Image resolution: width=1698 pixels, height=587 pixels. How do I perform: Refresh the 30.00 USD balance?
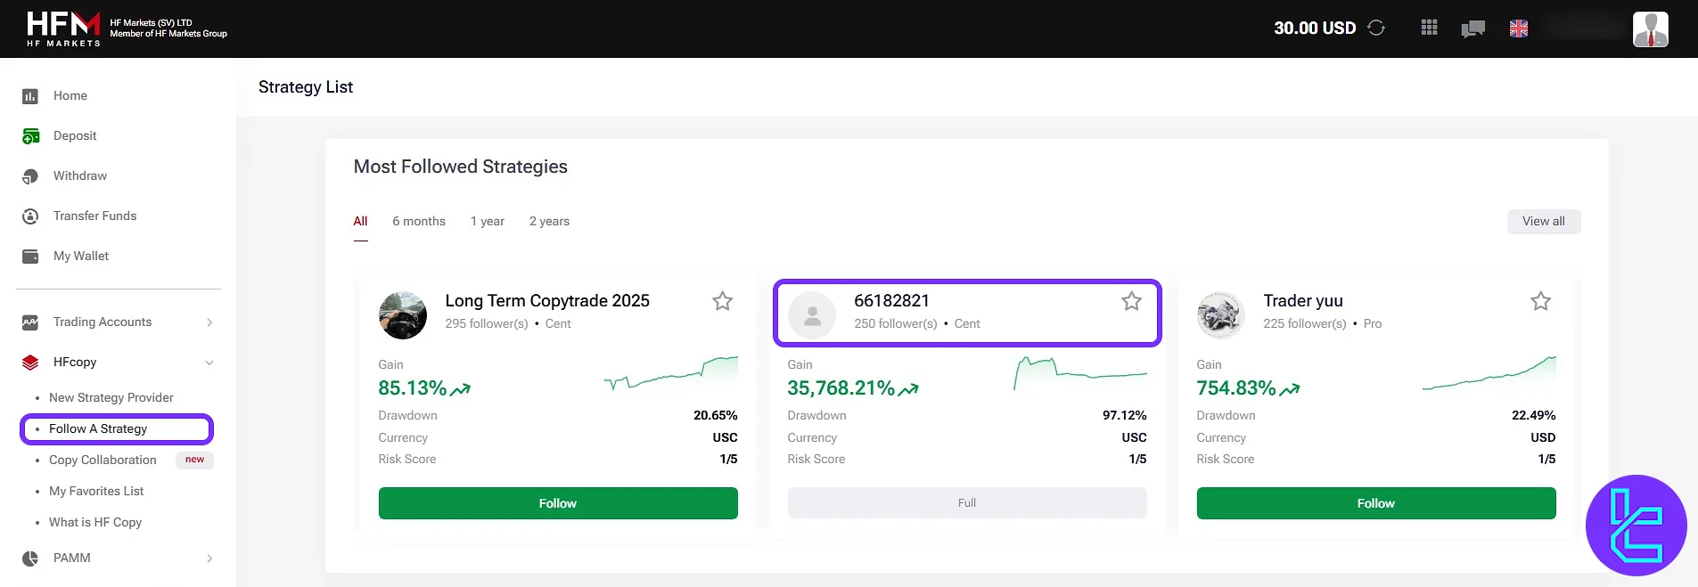pyautogui.click(x=1376, y=28)
